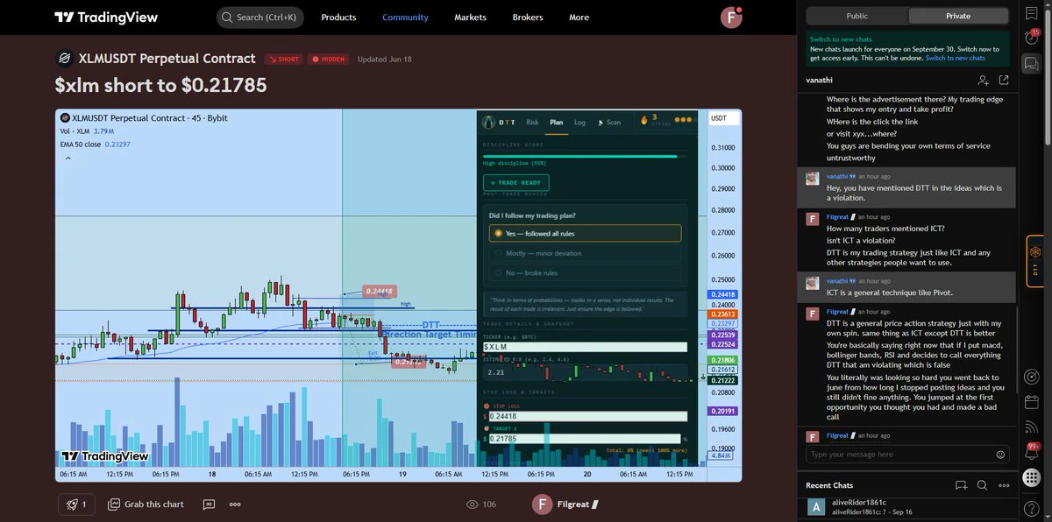This screenshot has height=522, width=1052.
Task: Select 'No — broke rules' option
Action: (585, 273)
